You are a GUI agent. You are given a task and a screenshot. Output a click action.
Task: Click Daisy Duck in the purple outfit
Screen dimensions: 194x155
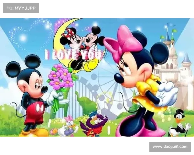point(68,126)
